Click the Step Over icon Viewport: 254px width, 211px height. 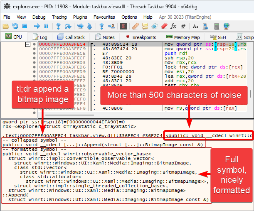point(68,26)
